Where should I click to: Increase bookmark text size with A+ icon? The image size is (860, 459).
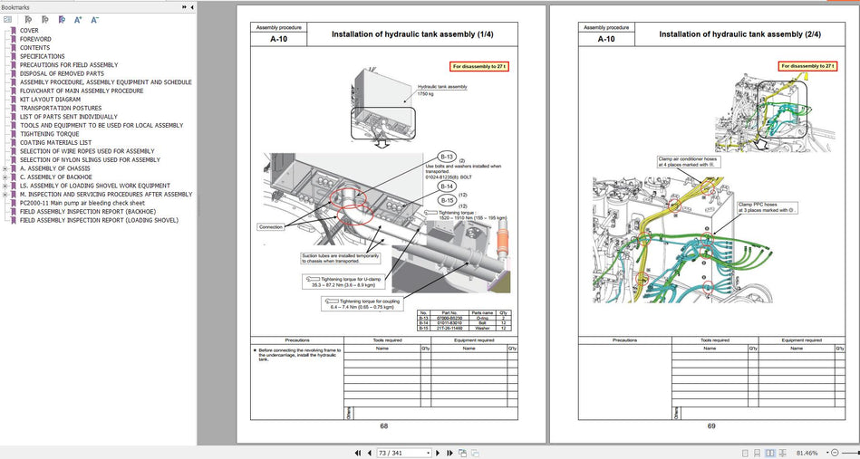pyautogui.click(x=78, y=19)
